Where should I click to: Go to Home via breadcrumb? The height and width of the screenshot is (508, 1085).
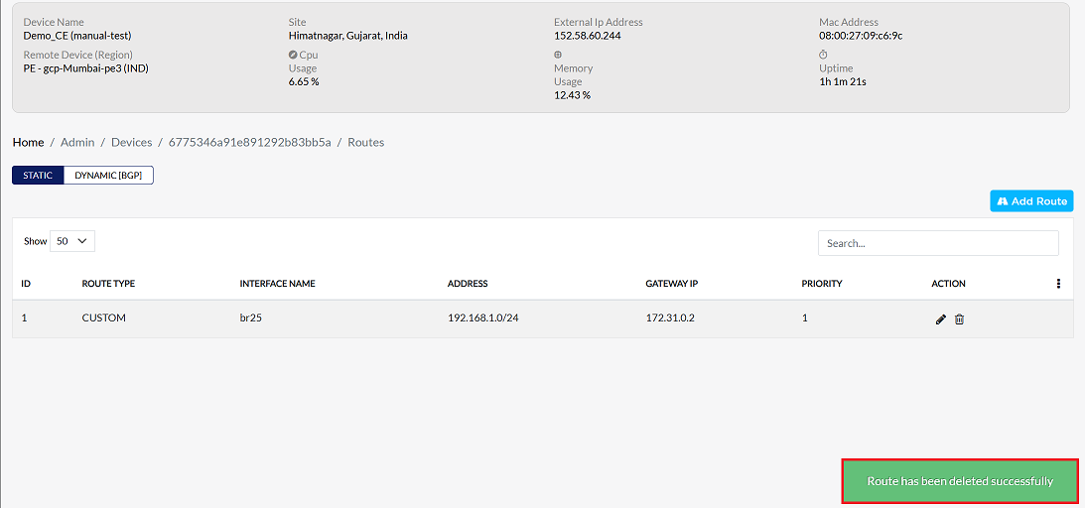[x=29, y=142]
